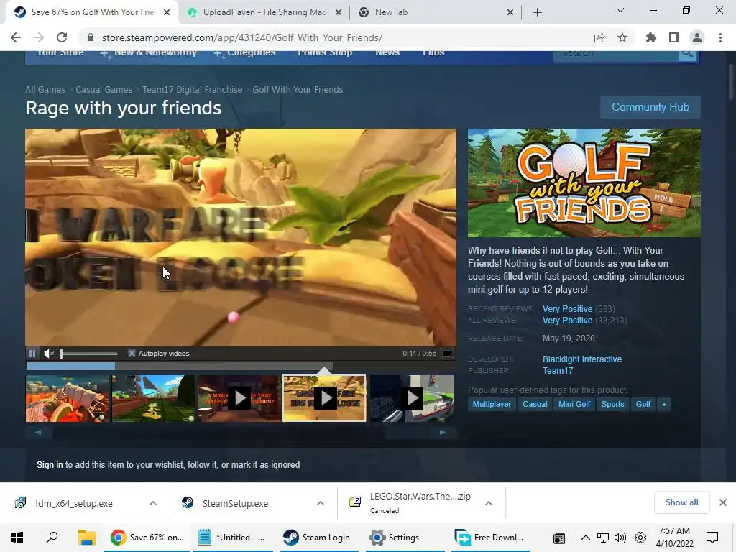736x552 pixels.
Task: Open a new browser tab
Action: point(538,13)
